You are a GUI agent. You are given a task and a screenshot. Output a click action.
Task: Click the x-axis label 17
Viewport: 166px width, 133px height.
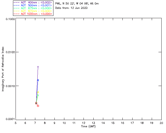132,123
